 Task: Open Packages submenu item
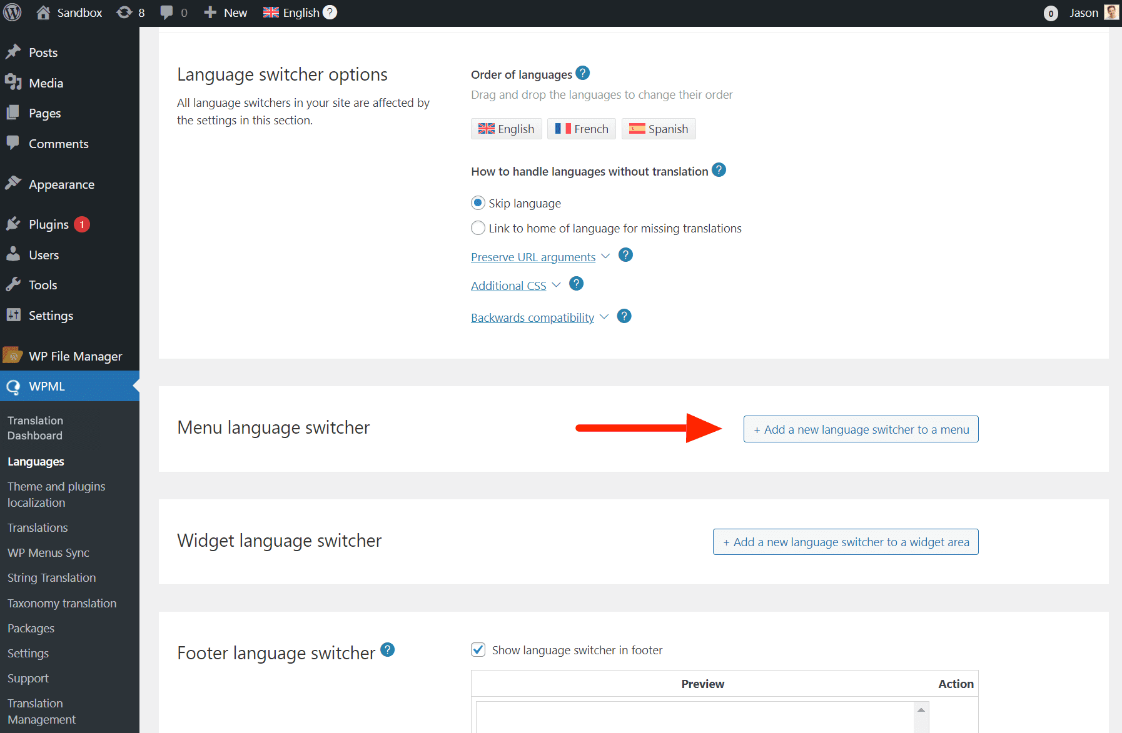(31, 628)
